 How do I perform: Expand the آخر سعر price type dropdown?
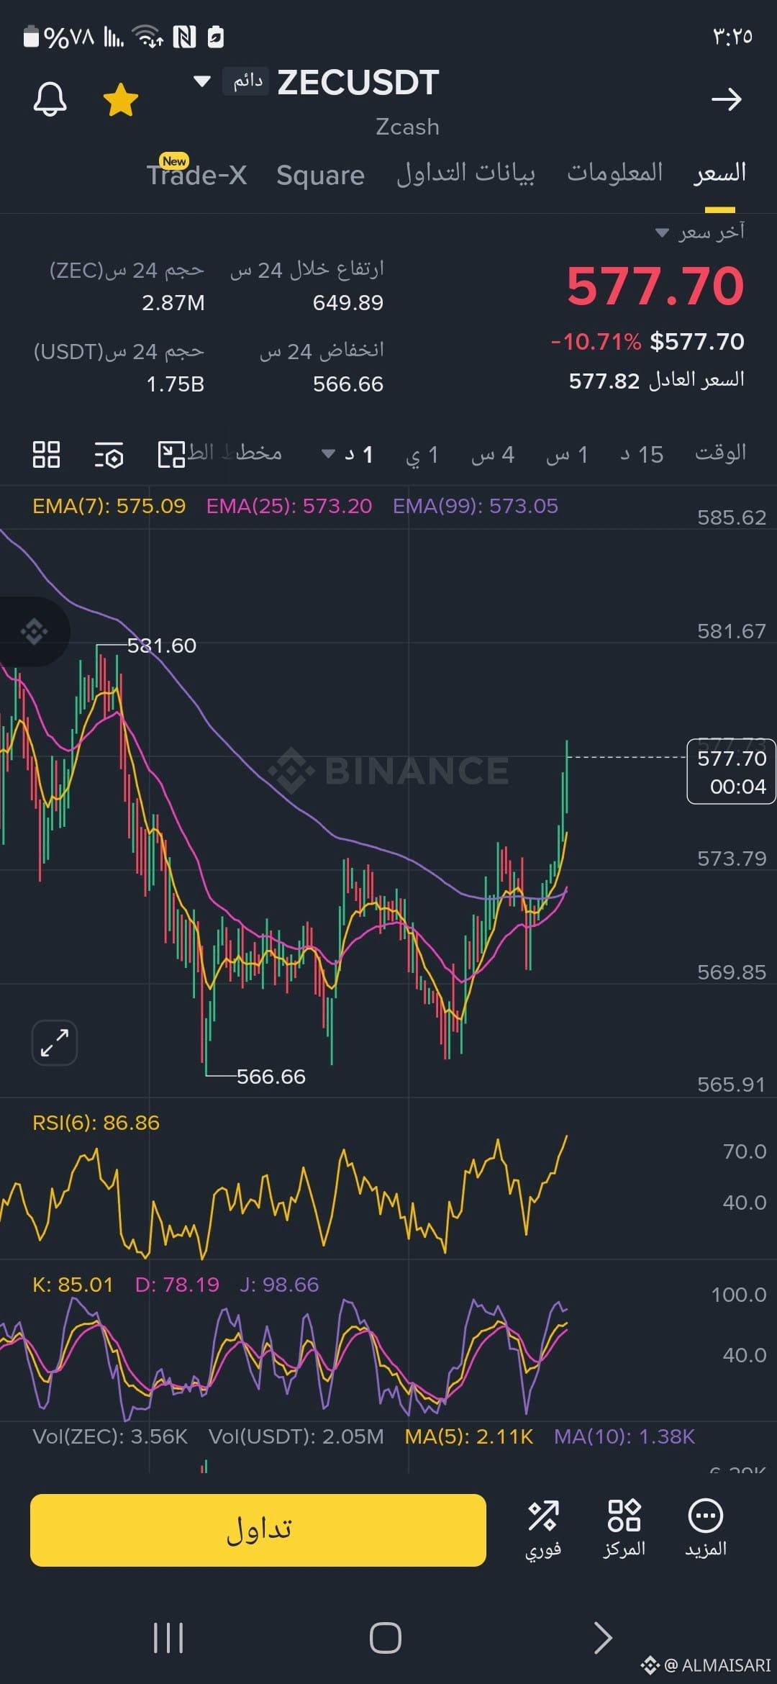pos(700,232)
